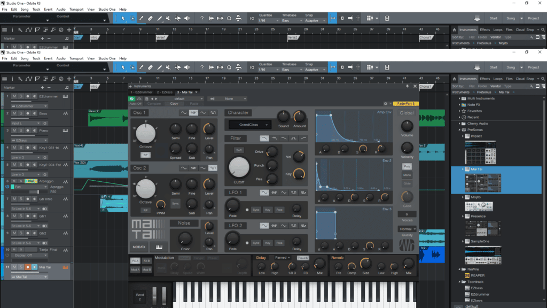Open the Quality Normal dropdown
Viewport: 547px width, 308px height.
pos(407,229)
